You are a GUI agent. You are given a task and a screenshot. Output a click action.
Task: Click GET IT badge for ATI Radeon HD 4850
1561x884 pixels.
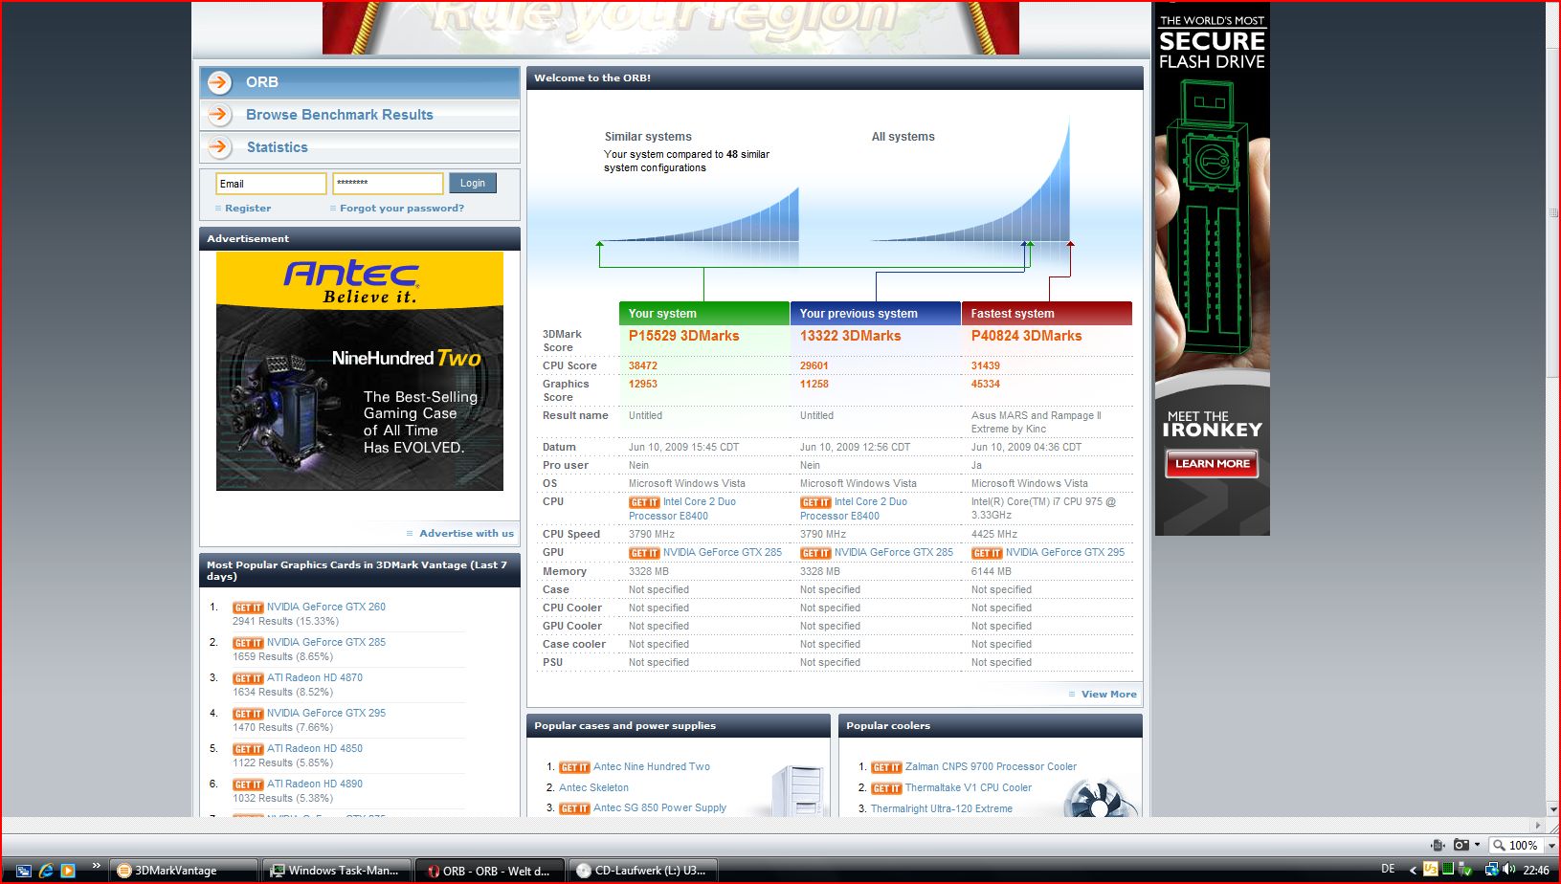248,749
